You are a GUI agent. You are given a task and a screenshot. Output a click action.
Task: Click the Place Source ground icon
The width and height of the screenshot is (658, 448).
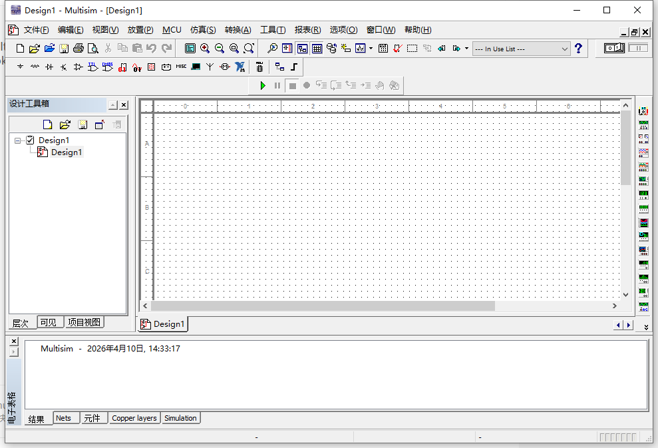(20, 67)
